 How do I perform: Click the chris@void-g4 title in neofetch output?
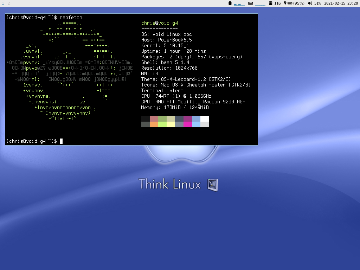[x=159, y=23]
